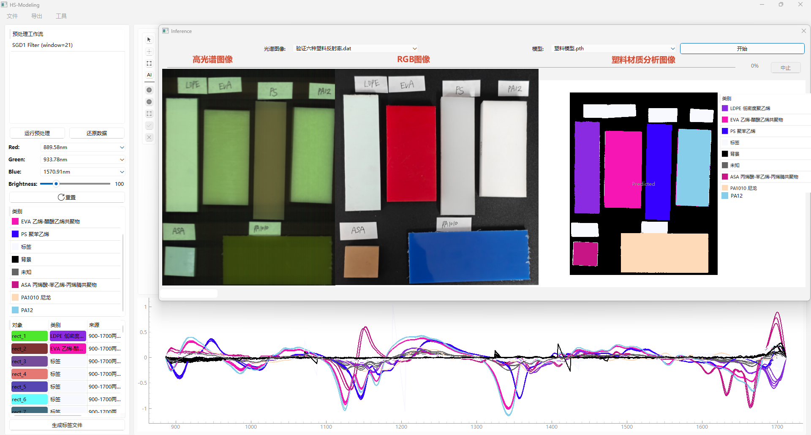Open the 文件 menu
The width and height of the screenshot is (811, 435).
coord(12,16)
